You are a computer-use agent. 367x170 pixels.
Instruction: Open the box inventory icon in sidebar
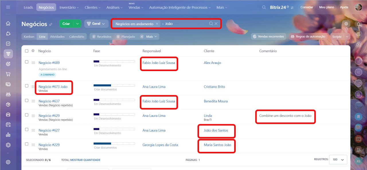(x=8, y=104)
